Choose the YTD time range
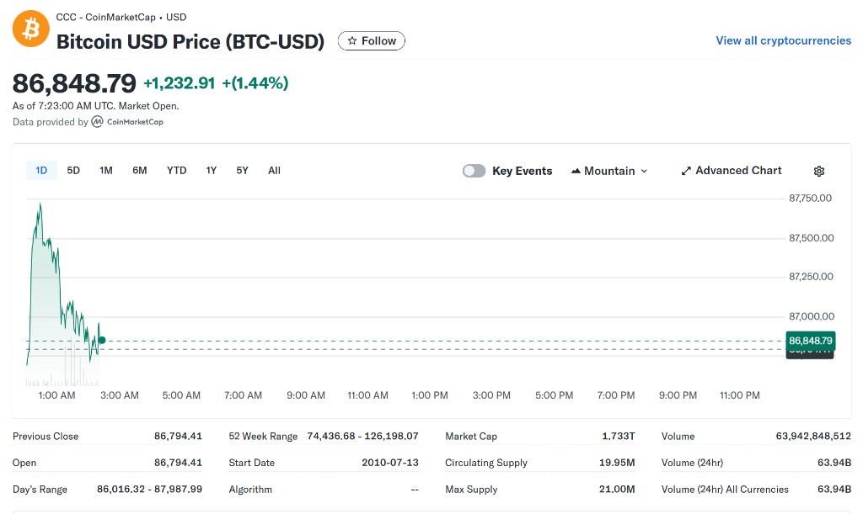 point(176,171)
